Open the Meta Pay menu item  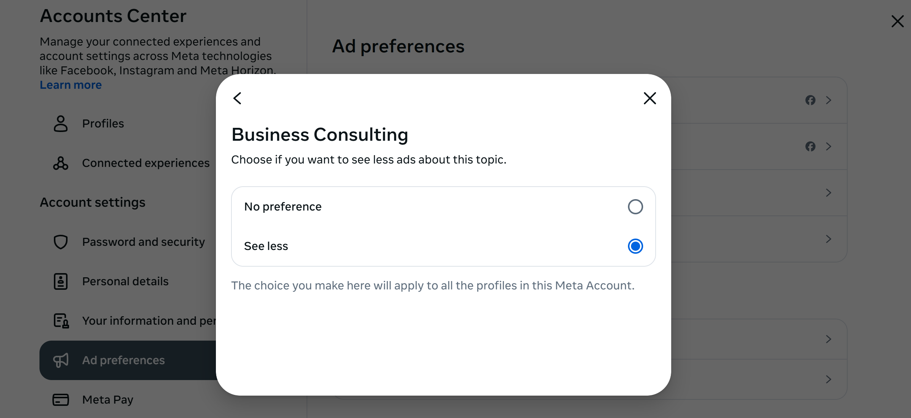[x=108, y=400]
